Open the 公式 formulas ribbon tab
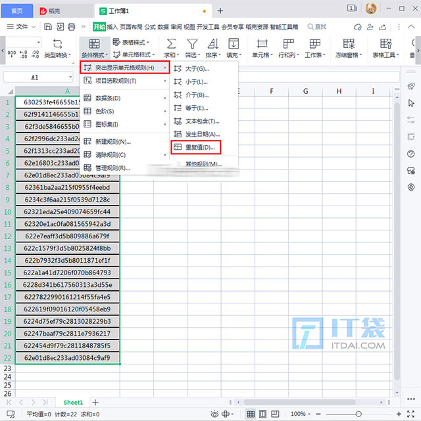Image resolution: width=421 pixels, height=421 pixels. click(150, 26)
